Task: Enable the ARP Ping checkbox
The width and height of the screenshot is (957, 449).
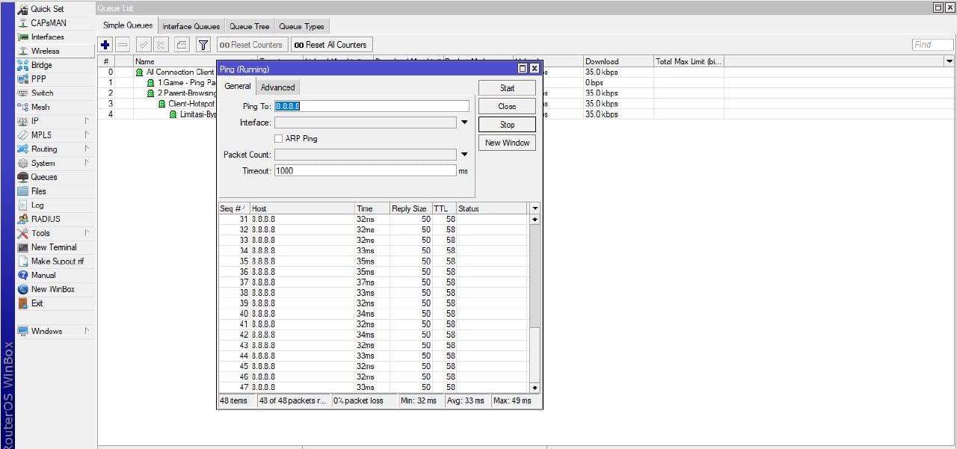Action: (x=279, y=139)
